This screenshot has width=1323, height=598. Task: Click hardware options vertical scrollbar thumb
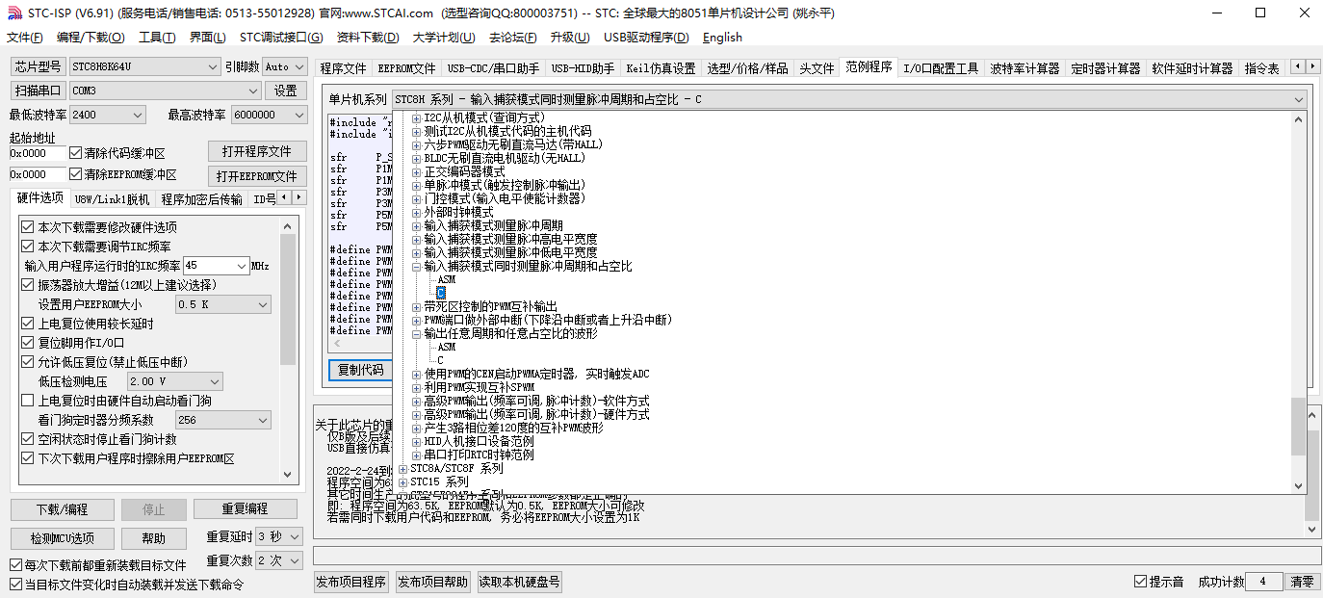tap(288, 299)
